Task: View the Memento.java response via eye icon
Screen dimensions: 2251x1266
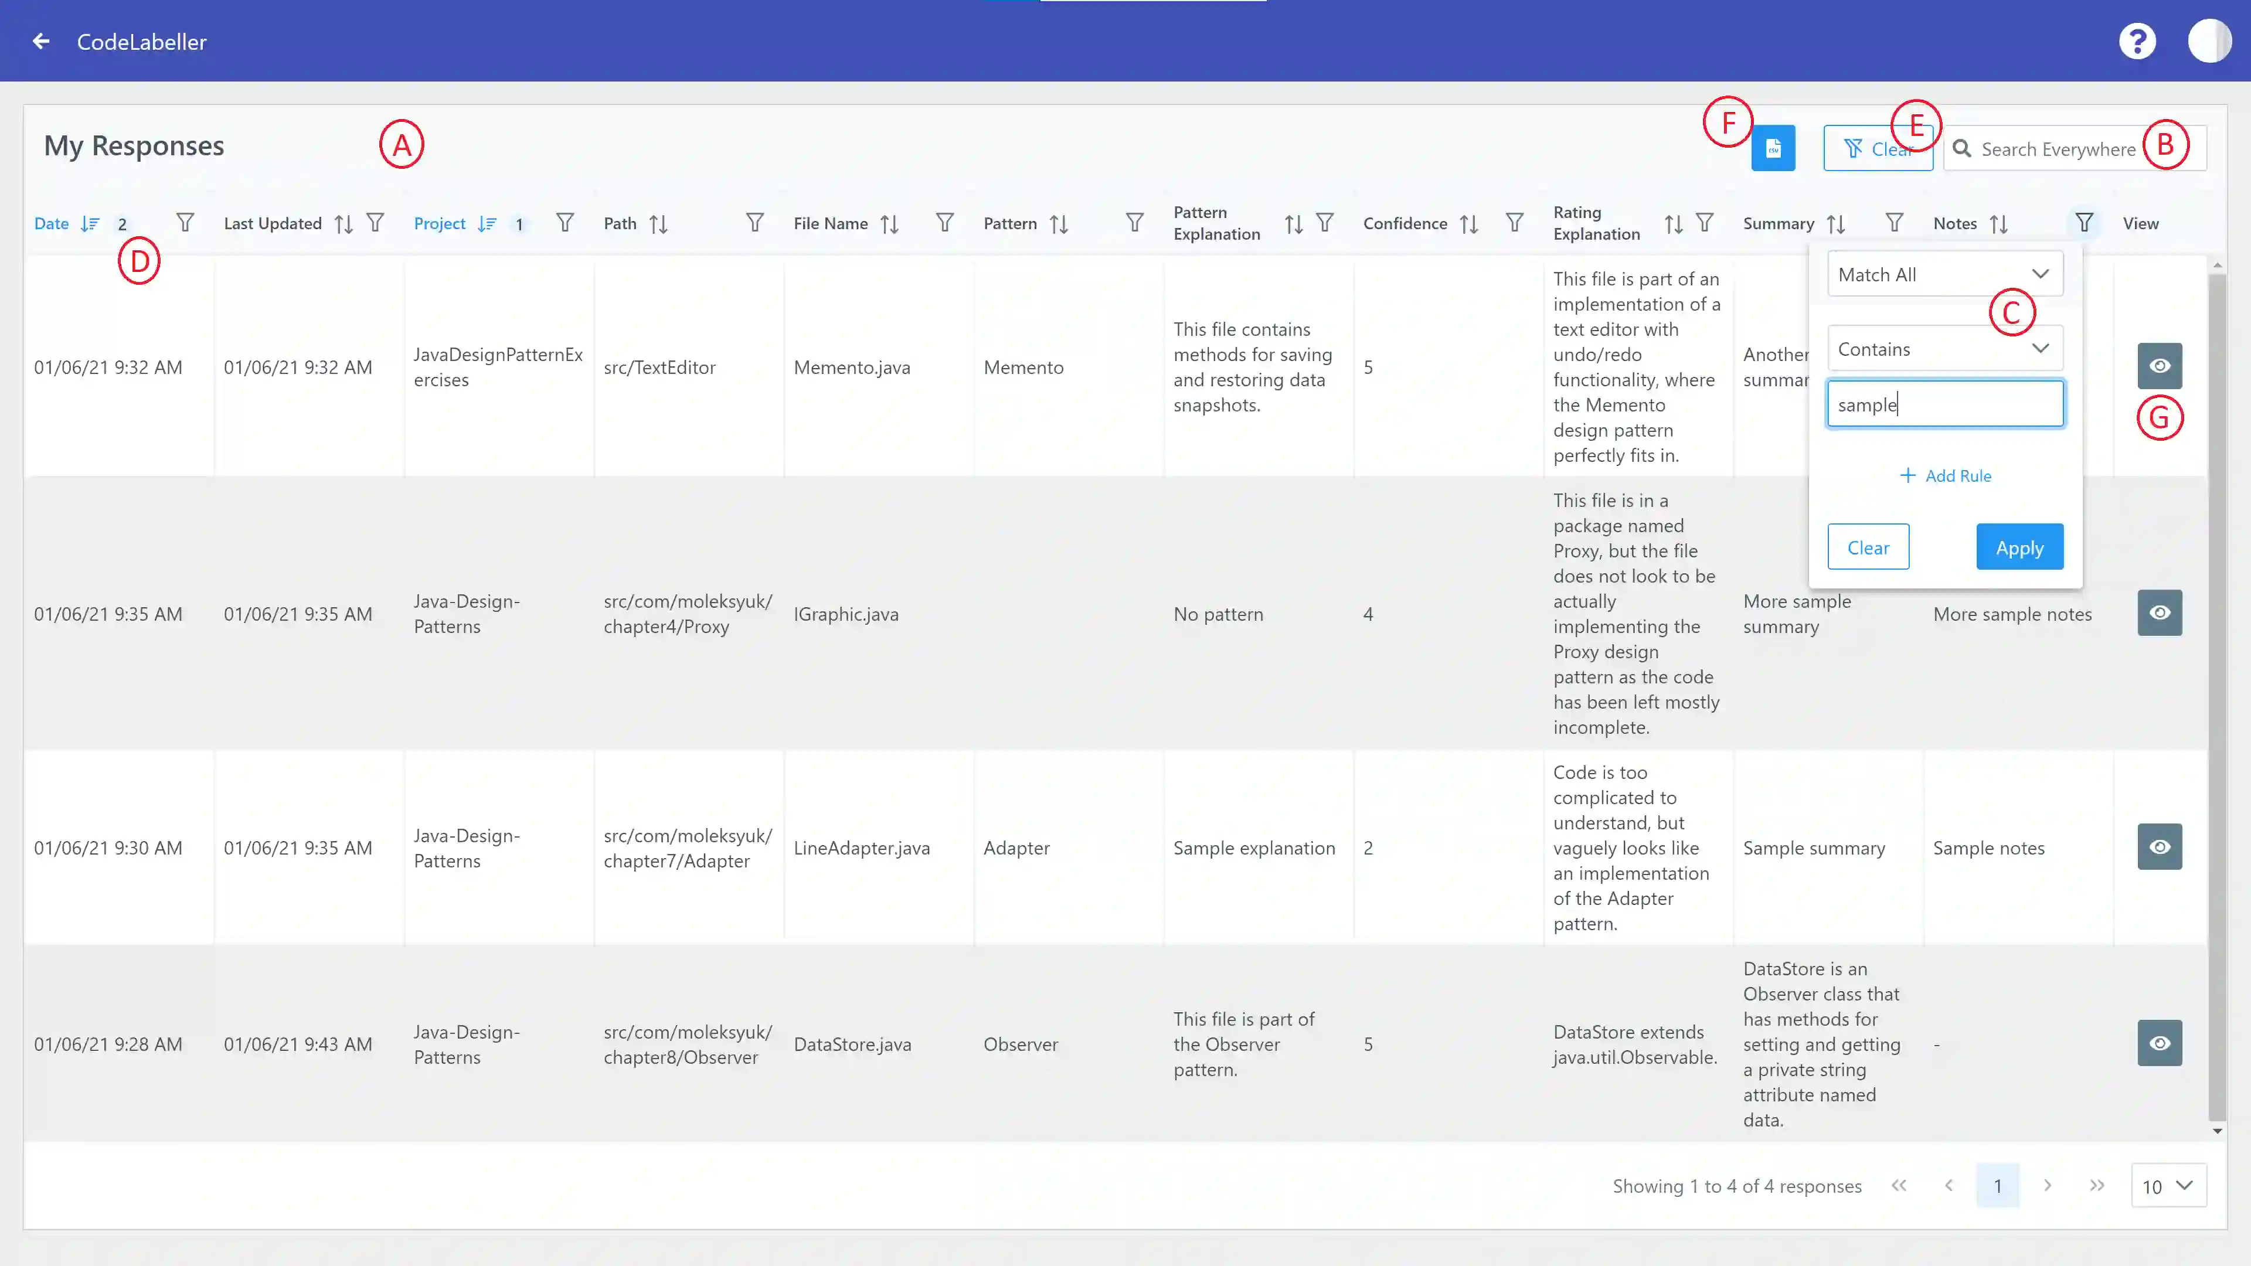Action: [2159, 365]
